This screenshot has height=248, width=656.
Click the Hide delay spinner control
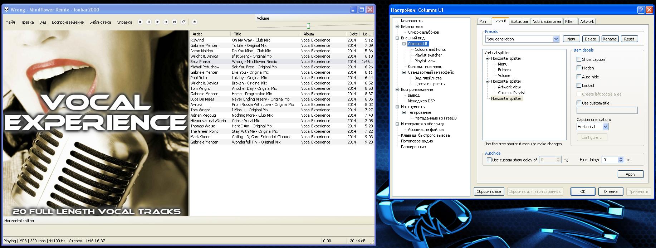(x=621, y=160)
